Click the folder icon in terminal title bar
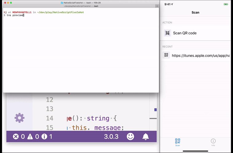Screen dimensions: 233x153 click(x=62, y=3)
